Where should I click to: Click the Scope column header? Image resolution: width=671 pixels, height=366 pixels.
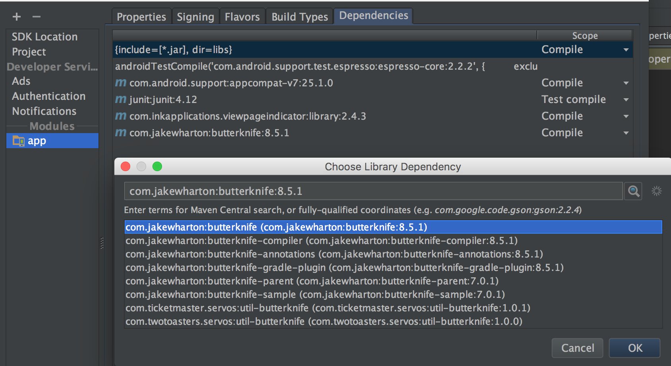584,35
